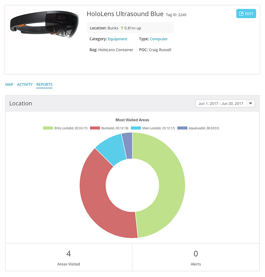
Task: Click the 'Bag: HoloLens Container' text
Action: [x=111, y=50]
